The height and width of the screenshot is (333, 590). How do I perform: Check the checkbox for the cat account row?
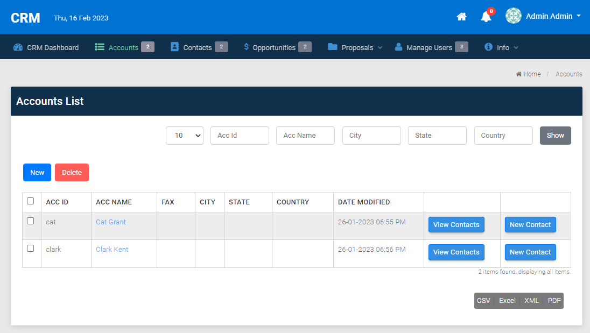[31, 221]
